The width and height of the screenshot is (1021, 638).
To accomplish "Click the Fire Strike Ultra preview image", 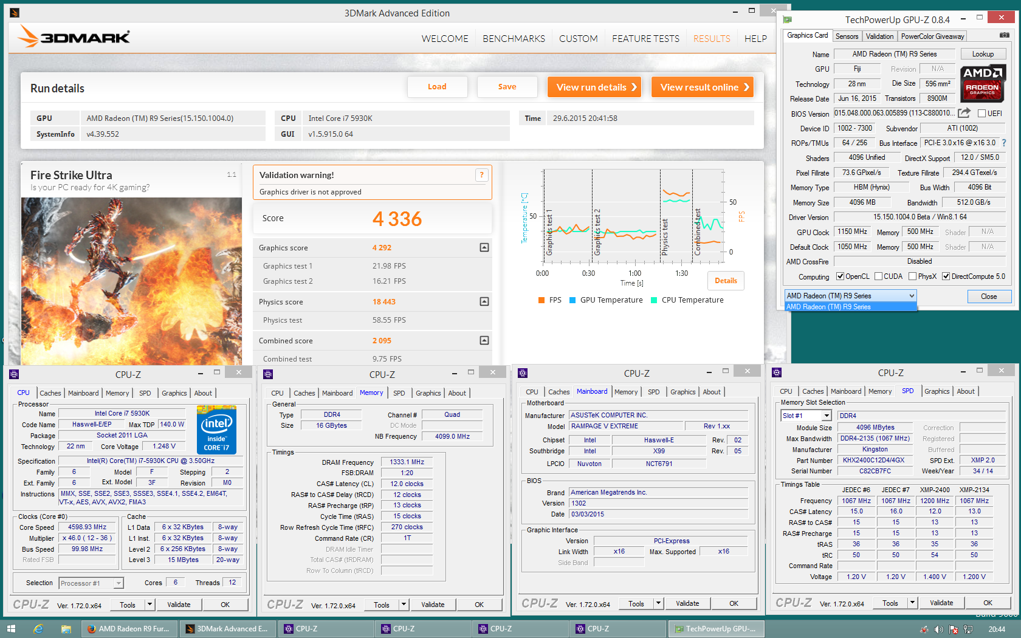I will 132,281.
